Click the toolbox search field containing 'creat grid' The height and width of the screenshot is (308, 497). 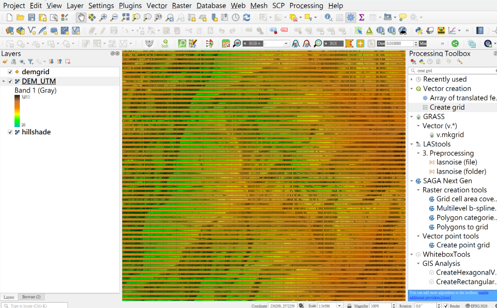(x=453, y=71)
